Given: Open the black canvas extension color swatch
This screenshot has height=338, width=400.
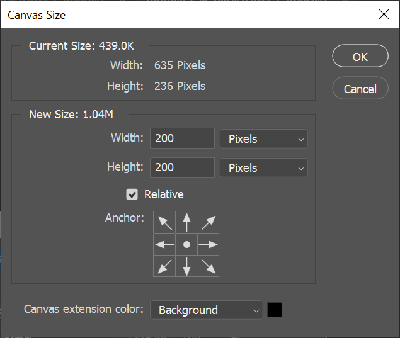Looking at the screenshot, I should point(275,310).
